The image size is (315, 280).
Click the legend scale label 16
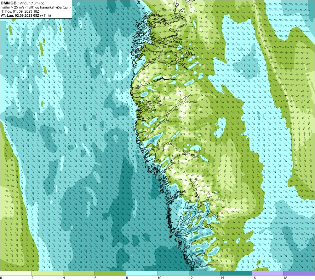(x=254, y=278)
